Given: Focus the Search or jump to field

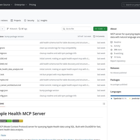Looking at the screenshot, I should point(131,5).
